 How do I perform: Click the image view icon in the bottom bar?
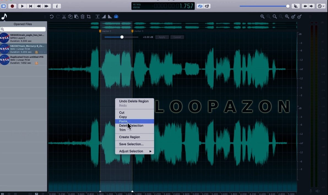tap(36, 194)
